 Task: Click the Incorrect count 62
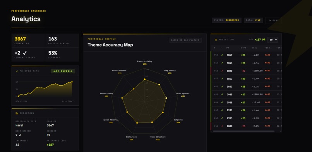pyautogui.click(x=17, y=145)
